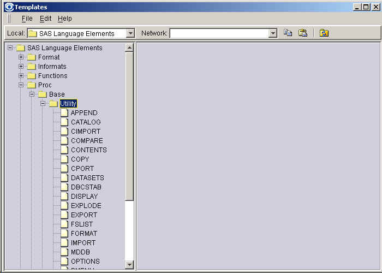Screen dimensions: 382x273
Task: Minimize the Templates window
Action: [x=357, y=7]
